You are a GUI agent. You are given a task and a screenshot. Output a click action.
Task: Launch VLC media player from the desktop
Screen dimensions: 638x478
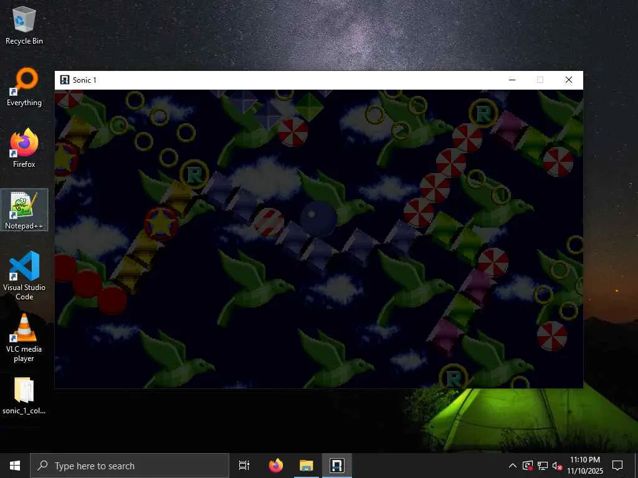coord(24,338)
